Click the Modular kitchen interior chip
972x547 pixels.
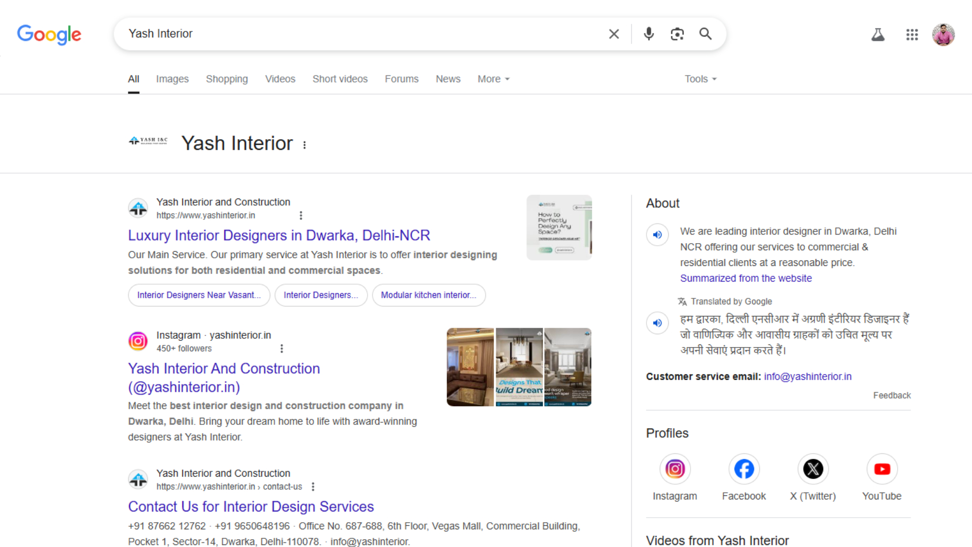click(x=428, y=295)
